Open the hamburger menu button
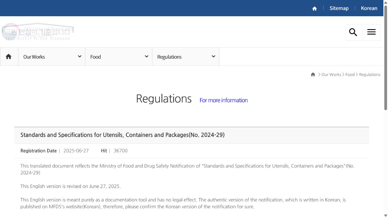Viewport: 388px width, 218px height. click(x=372, y=32)
